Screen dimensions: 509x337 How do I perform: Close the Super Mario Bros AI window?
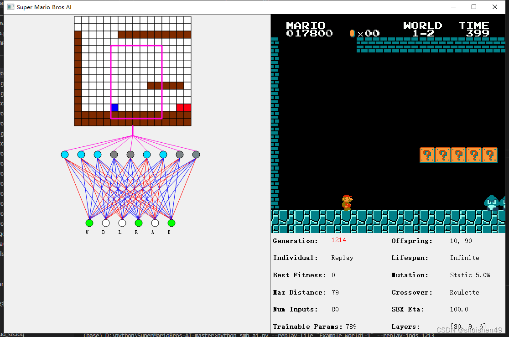pos(495,7)
